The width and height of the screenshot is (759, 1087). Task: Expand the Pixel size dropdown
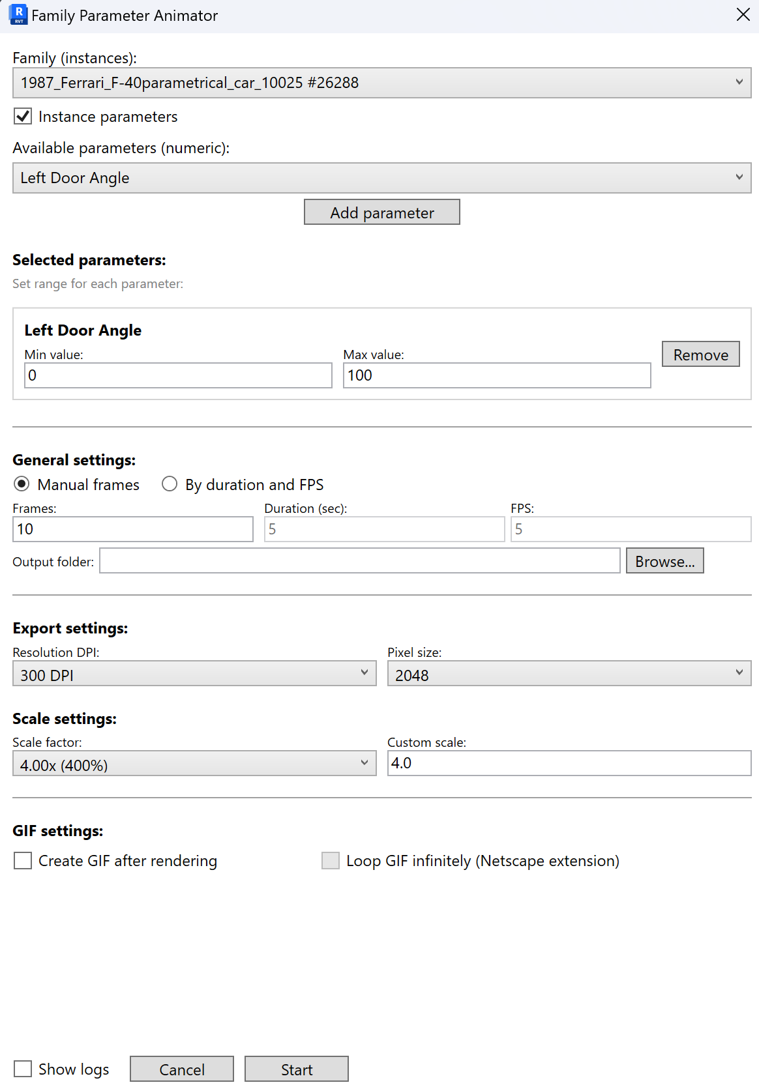coord(569,674)
